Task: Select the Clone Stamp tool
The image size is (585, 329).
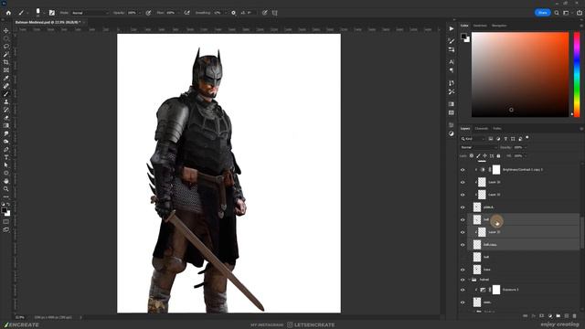Action: click(x=6, y=101)
